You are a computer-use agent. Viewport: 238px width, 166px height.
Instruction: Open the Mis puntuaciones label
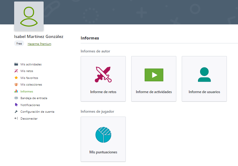tap(103, 152)
